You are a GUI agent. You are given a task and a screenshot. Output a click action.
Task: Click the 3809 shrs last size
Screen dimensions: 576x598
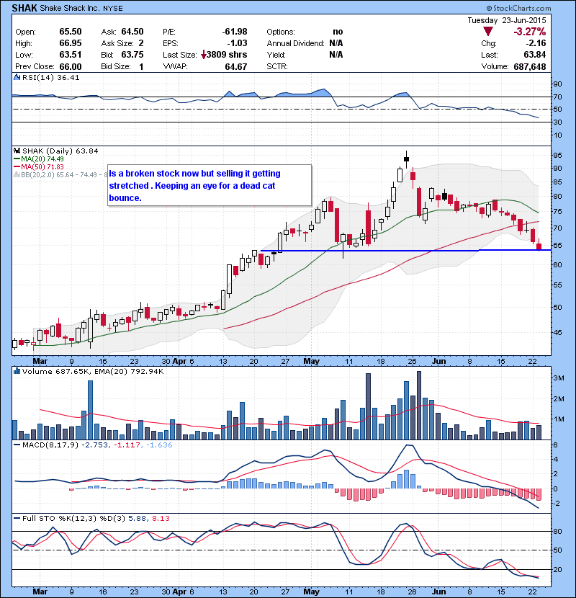[x=227, y=55]
